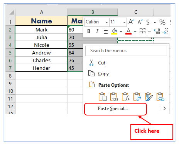The height and width of the screenshot is (145, 179).
Task: Apply red font color
Action: point(128,31)
